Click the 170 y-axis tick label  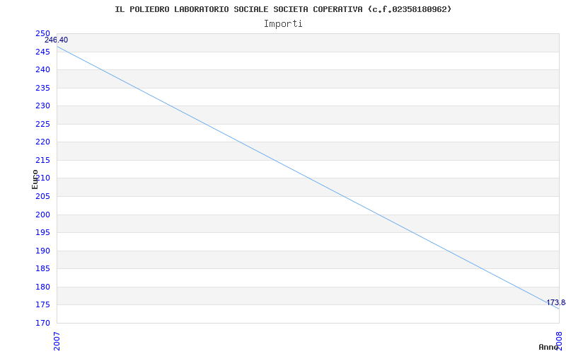[x=42, y=323]
